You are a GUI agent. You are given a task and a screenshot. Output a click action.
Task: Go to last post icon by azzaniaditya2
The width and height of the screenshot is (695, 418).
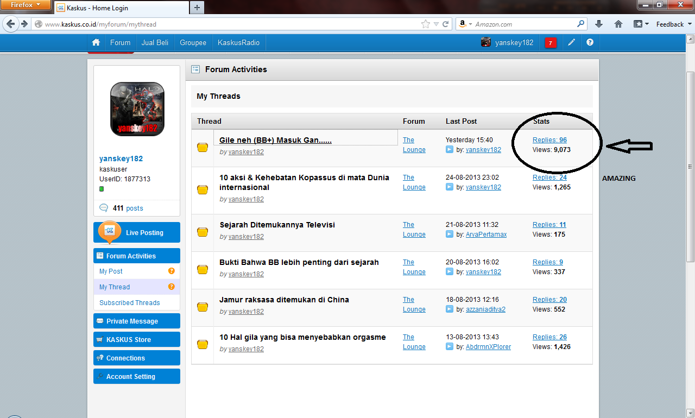450,309
